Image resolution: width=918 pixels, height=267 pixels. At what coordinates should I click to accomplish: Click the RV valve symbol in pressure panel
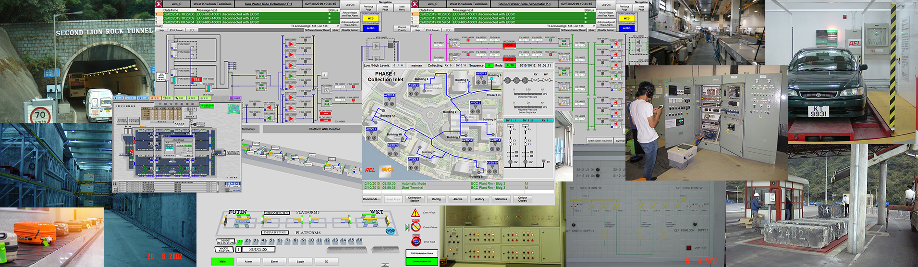(x=536, y=80)
